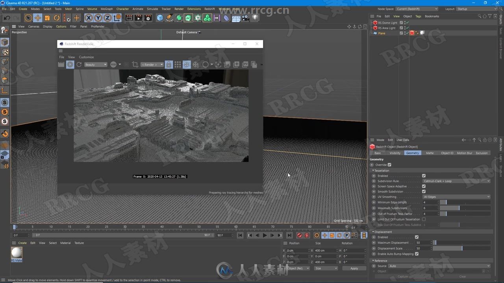Select the Plane object in Object Manager

(x=382, y=33)
